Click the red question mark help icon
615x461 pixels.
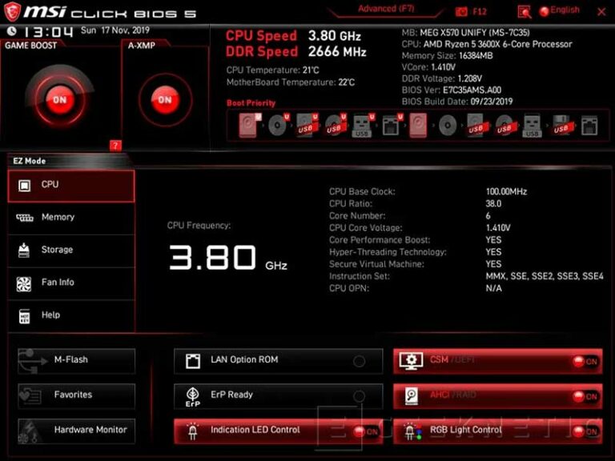tap(115, 146)
